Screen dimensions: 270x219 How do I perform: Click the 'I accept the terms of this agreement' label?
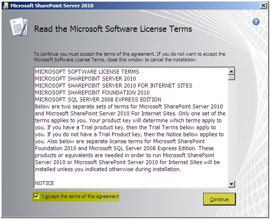80,196
